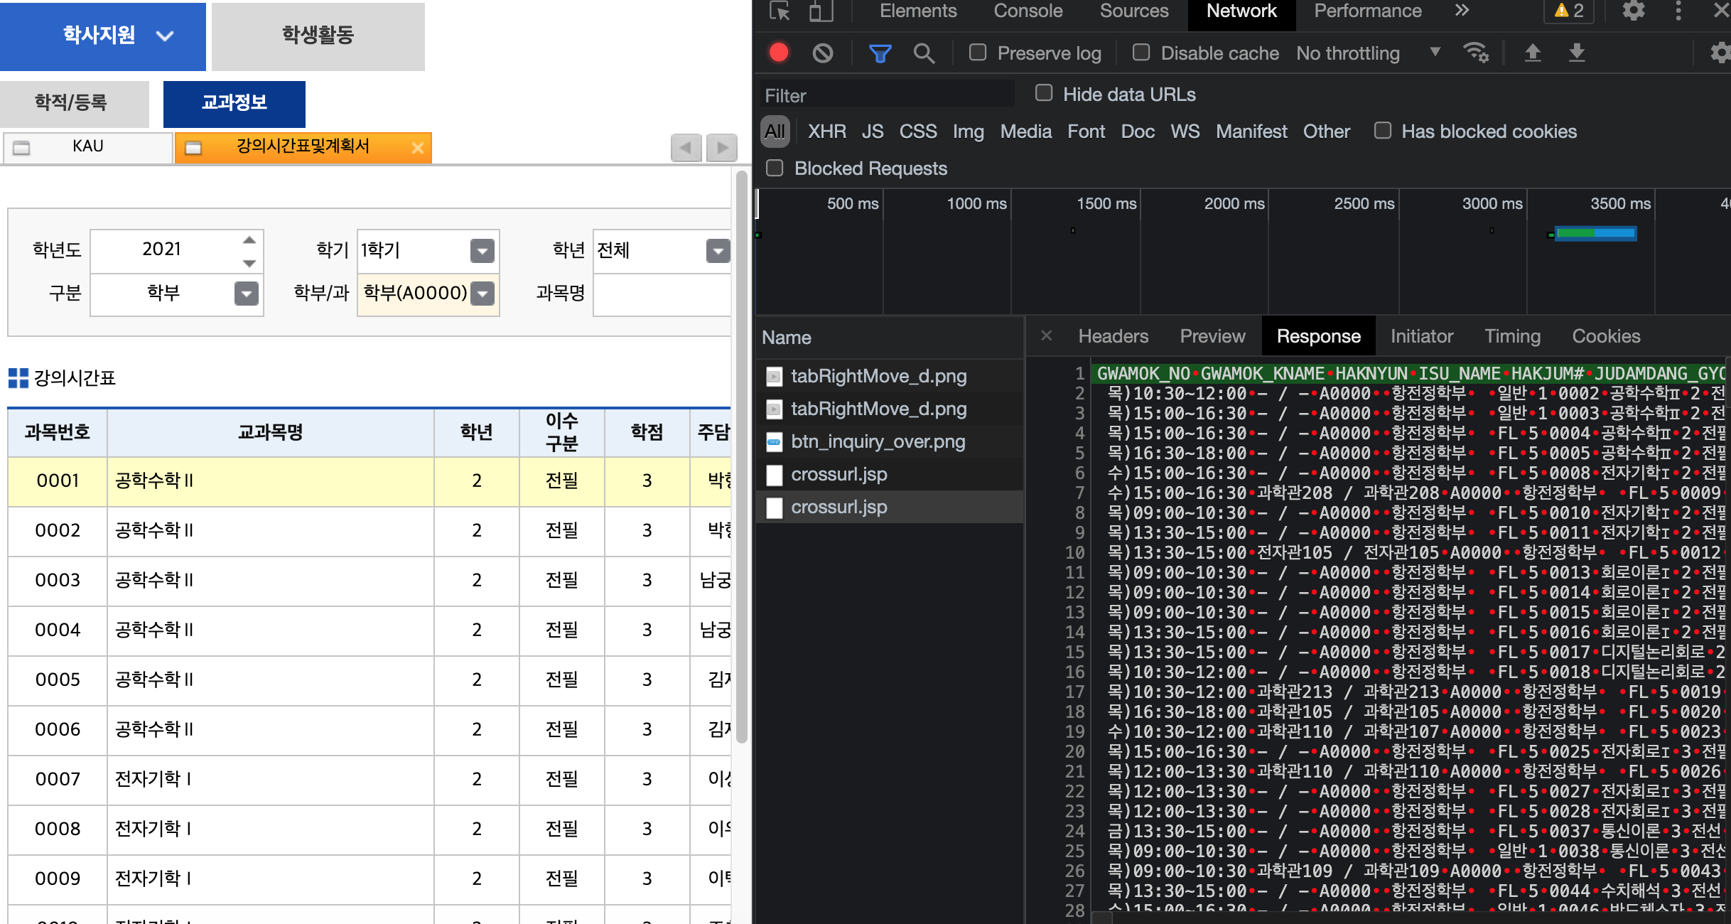Increase 학년도 year with up arrow
The image size is (1731, 924).
click(249, 240)
